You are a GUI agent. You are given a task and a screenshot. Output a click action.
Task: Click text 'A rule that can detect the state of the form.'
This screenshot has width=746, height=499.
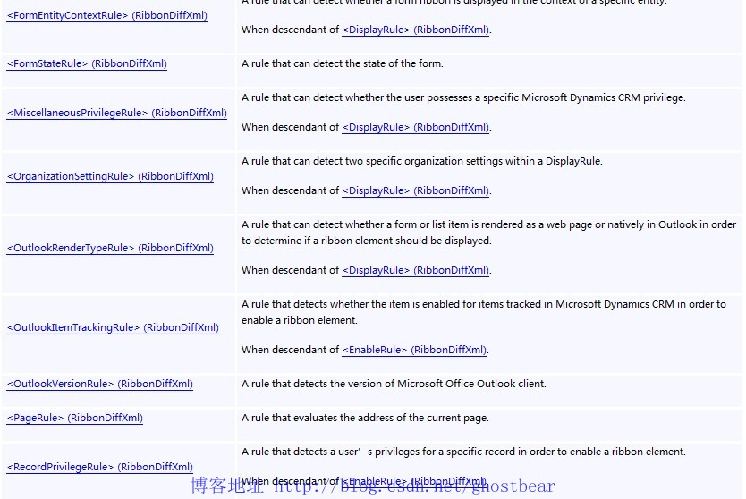coord(343,63)
